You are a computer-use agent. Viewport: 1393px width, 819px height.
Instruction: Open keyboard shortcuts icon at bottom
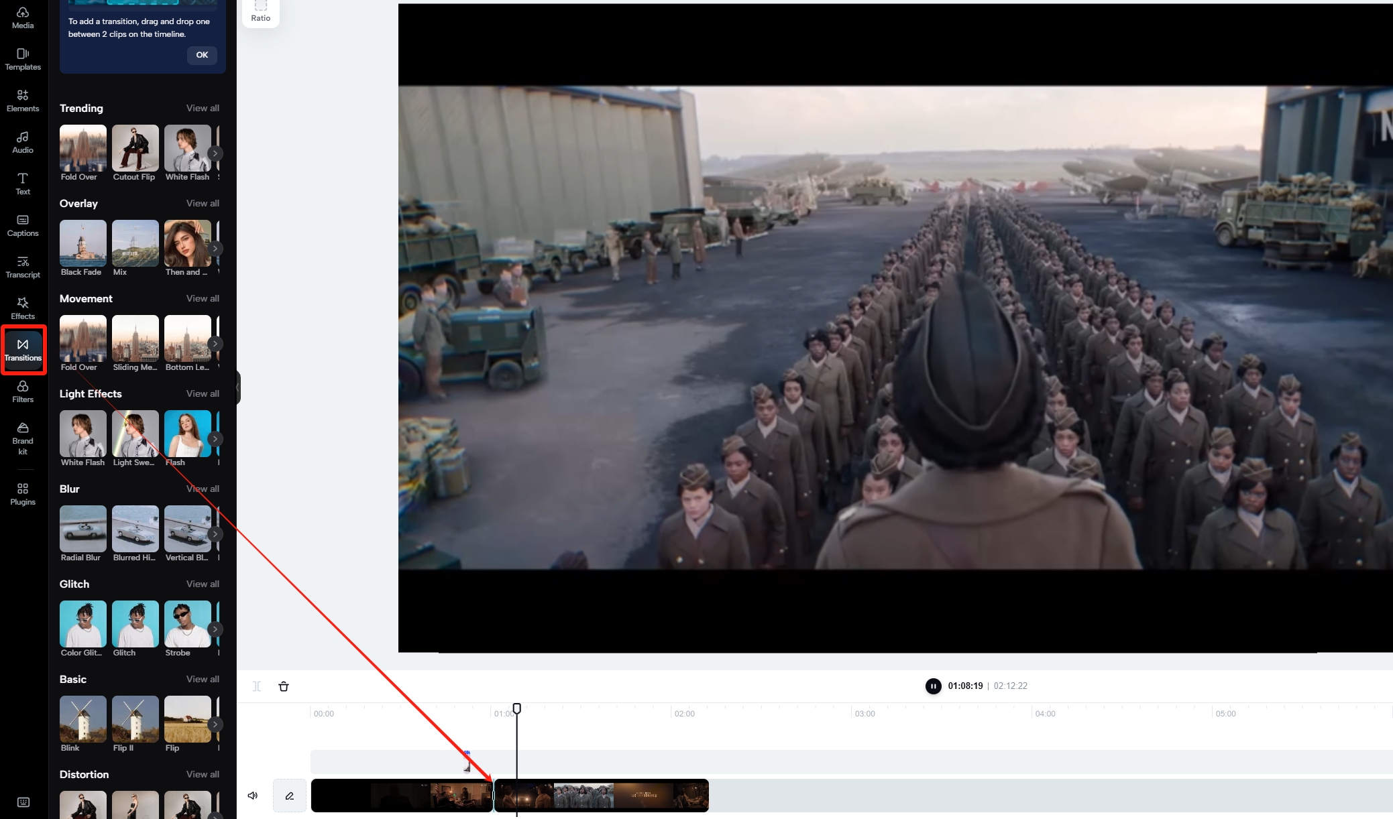(23, 802)
